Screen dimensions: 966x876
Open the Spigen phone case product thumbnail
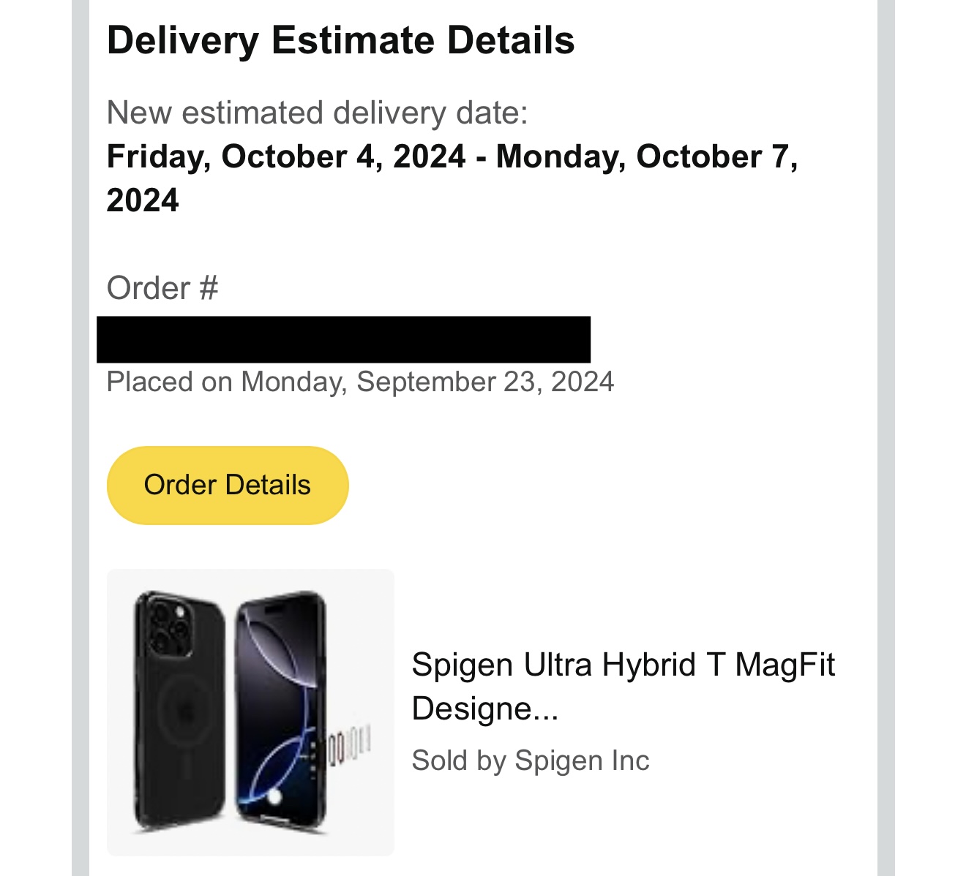click(x=250, y=712)
